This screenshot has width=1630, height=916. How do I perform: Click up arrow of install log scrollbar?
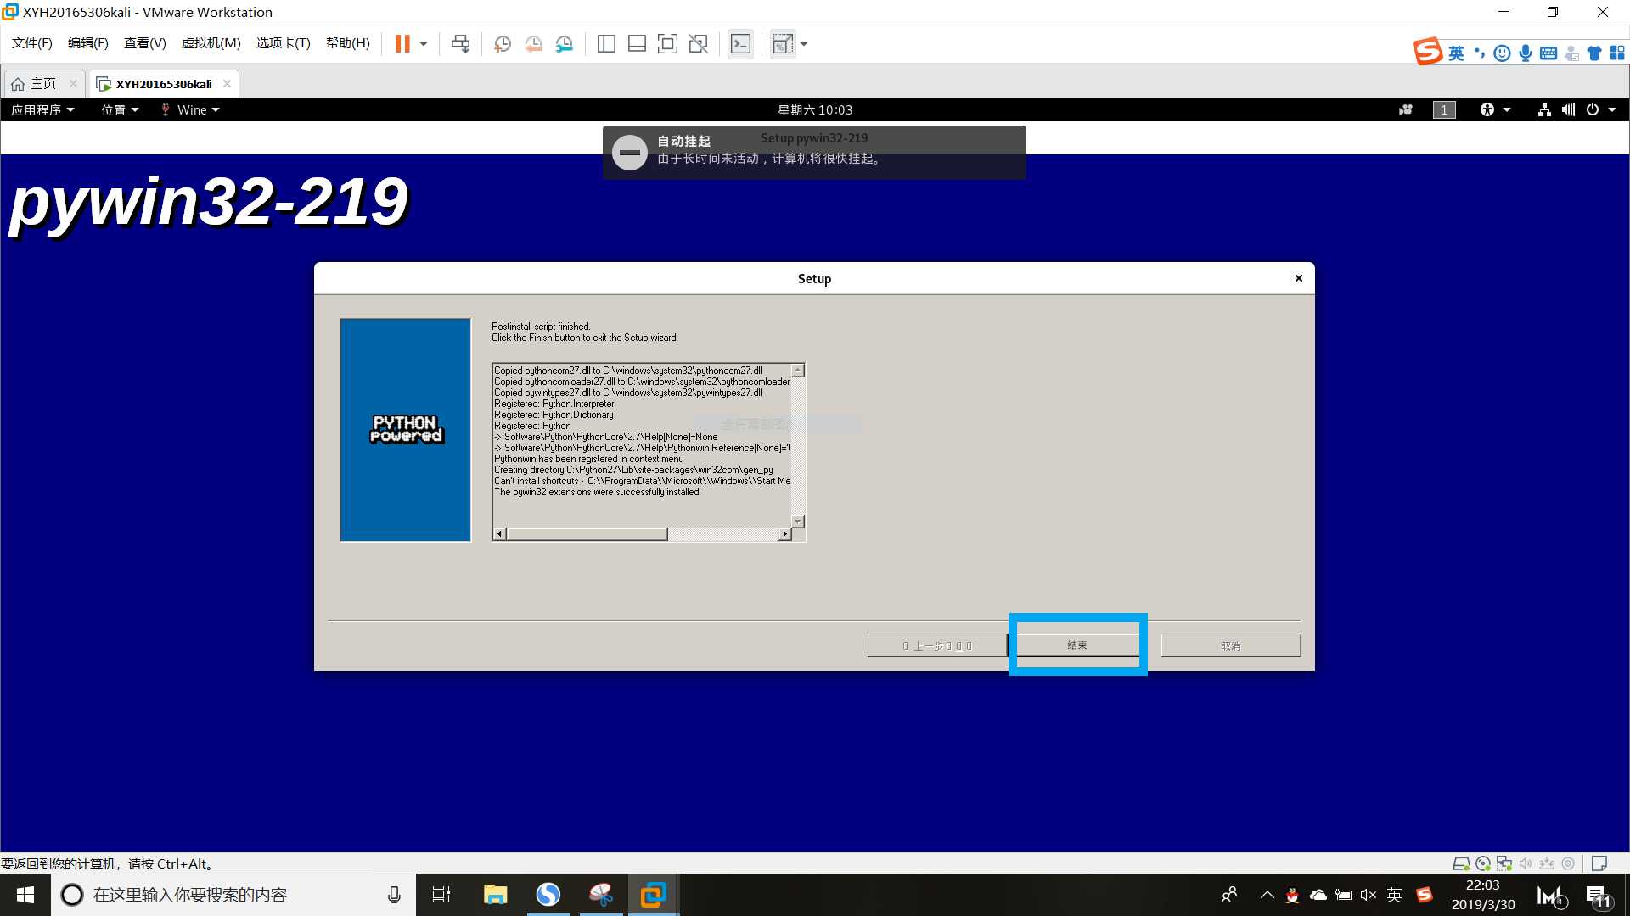[798, 371]
